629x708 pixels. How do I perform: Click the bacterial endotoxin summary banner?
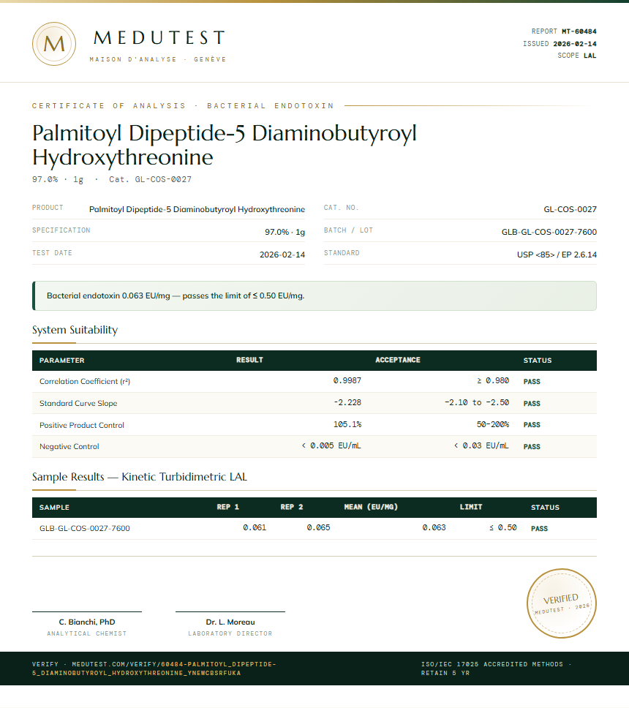tap(314, 295)
